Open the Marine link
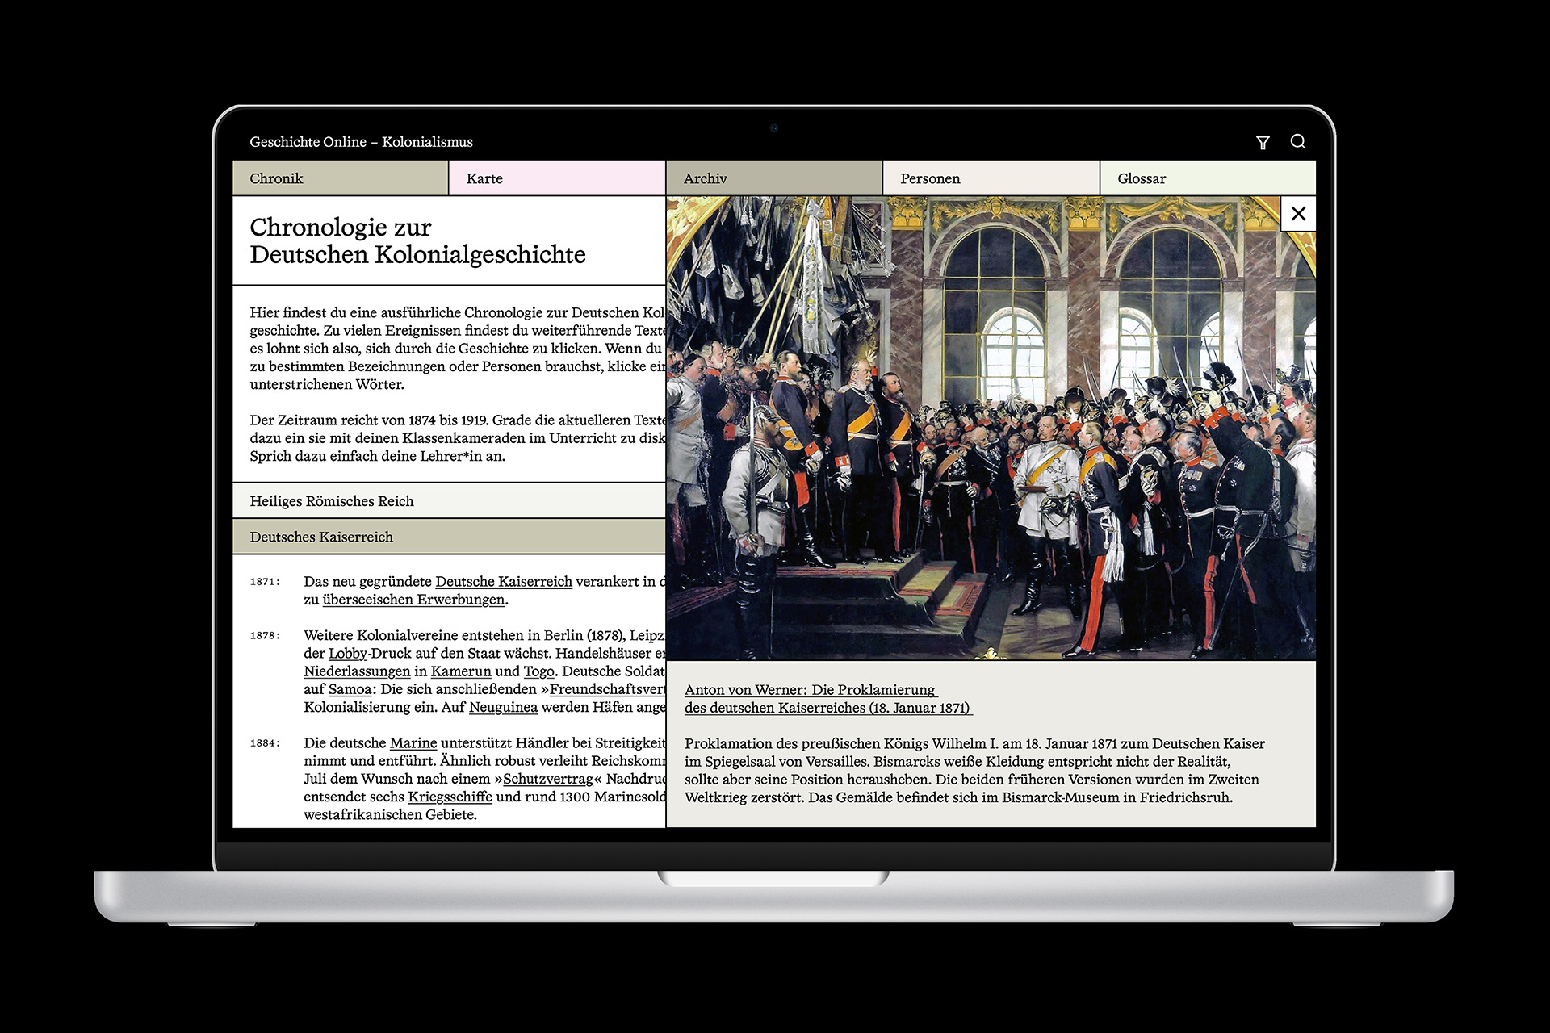 click(413, 743)
